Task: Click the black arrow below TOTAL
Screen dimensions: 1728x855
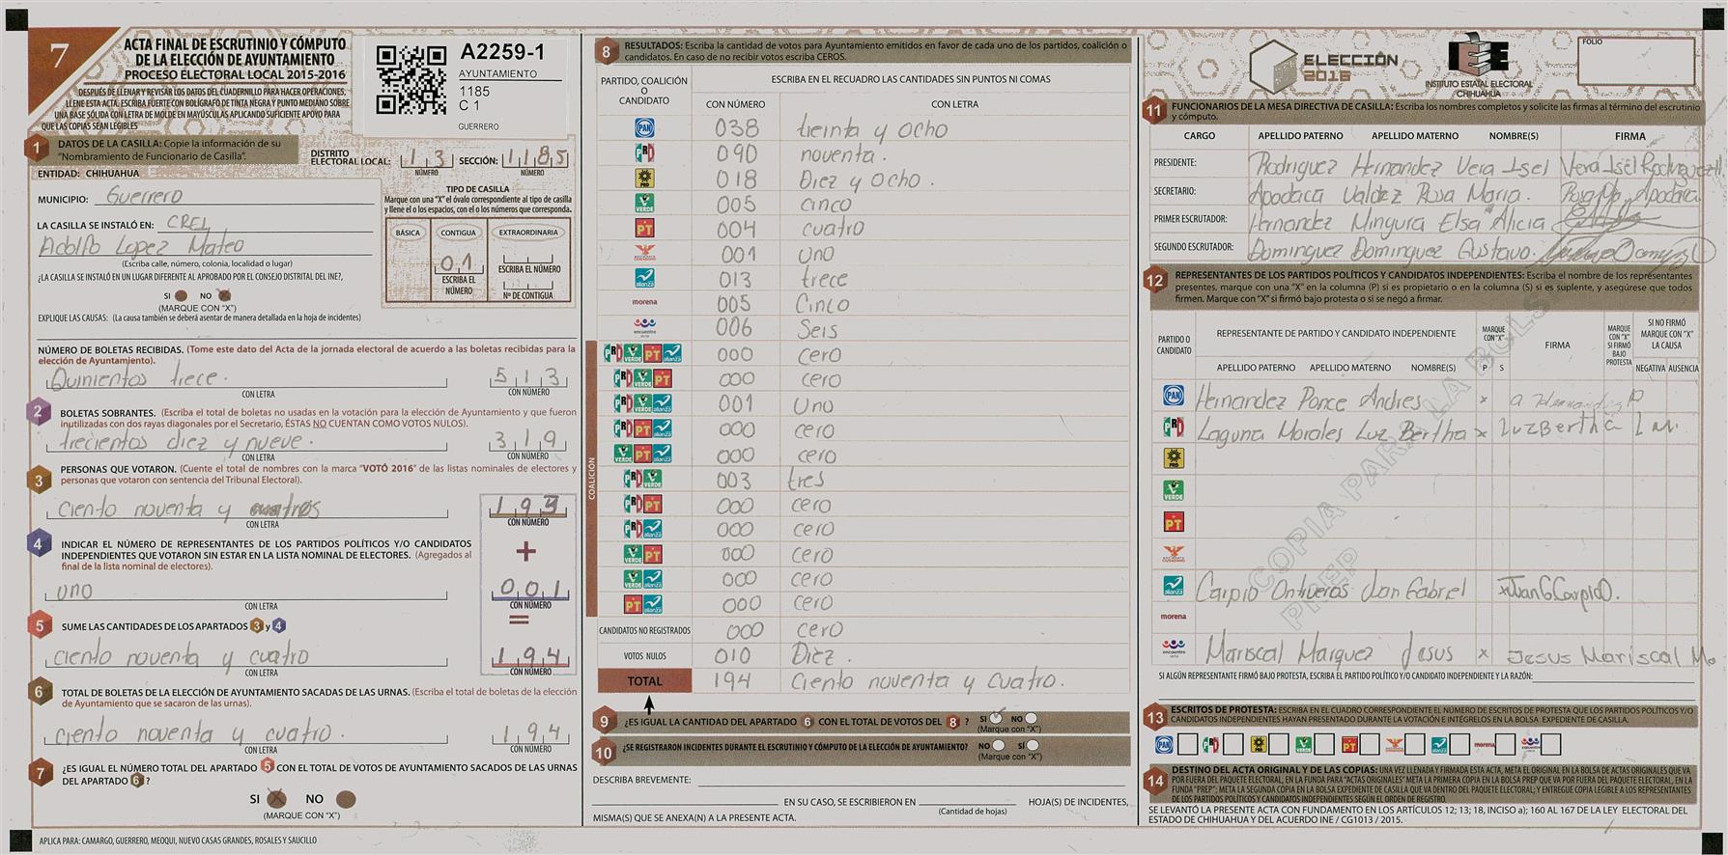Action: [x=648, y=703]
